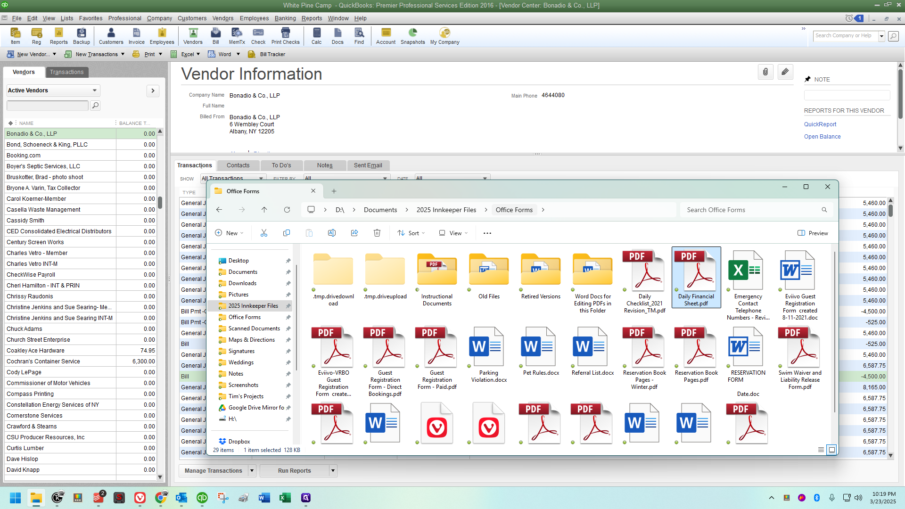Refresh the Office Forms folder view
This screenshot has width=905, height=509.
[287, 210]
